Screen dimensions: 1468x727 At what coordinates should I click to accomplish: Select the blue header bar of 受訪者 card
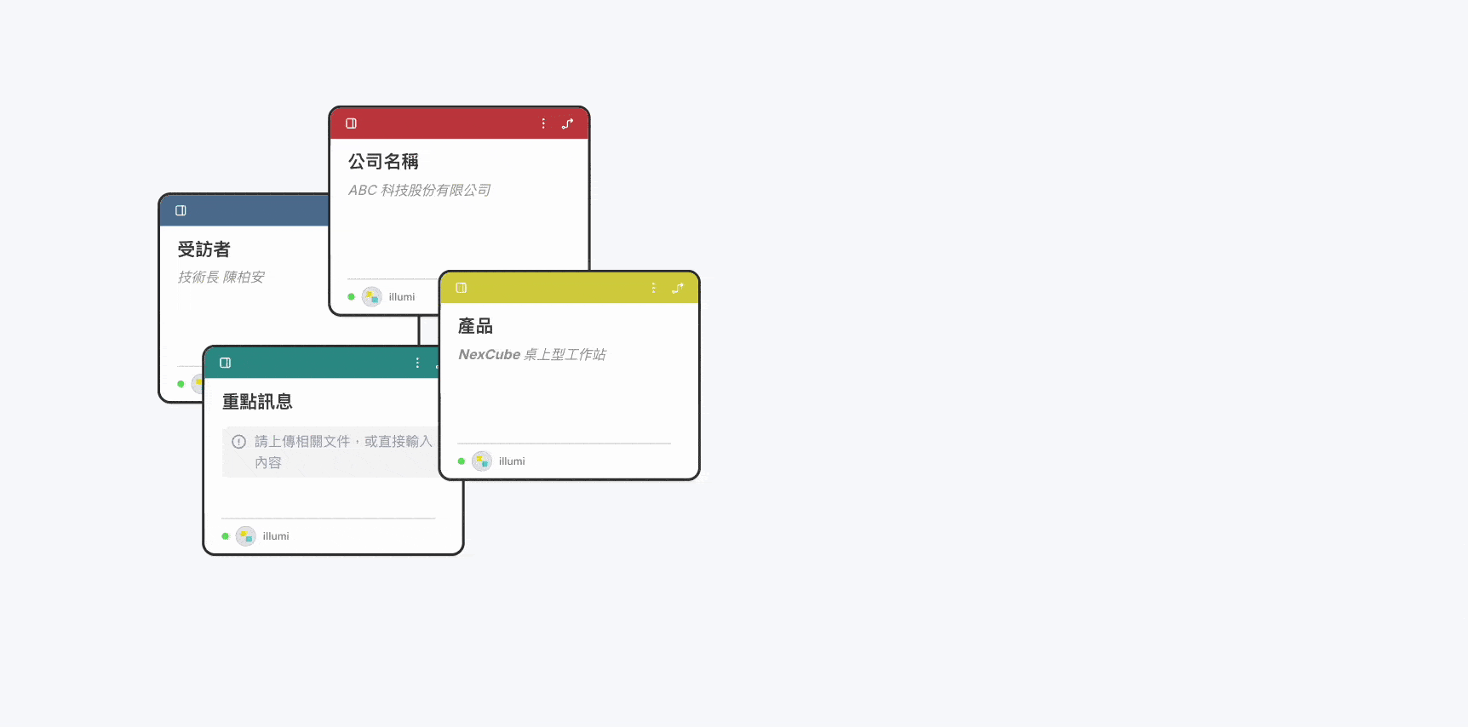(244, 210)
